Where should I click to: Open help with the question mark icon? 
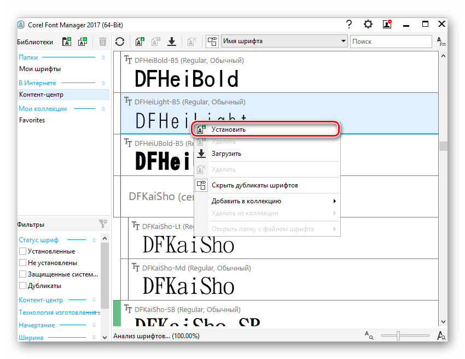coord(349,24)
